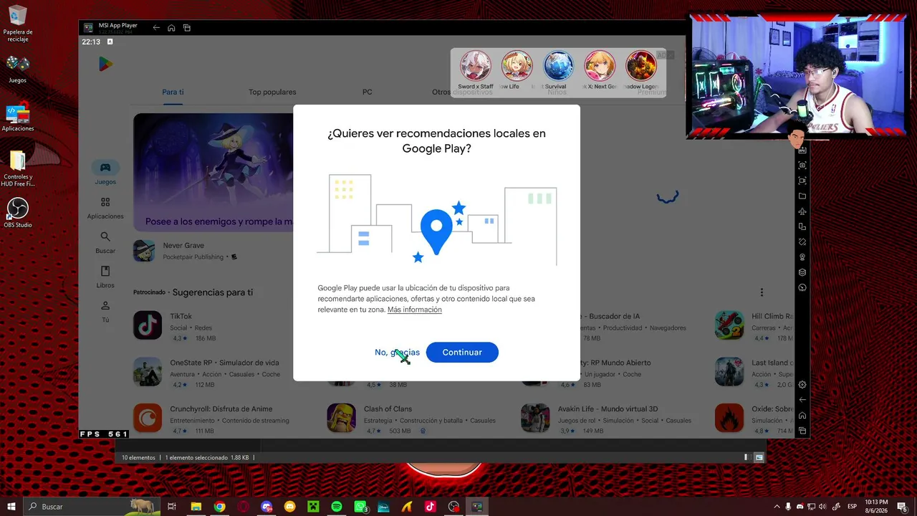
Task: Open the Oxide game icon
Action: coord(729,419)
